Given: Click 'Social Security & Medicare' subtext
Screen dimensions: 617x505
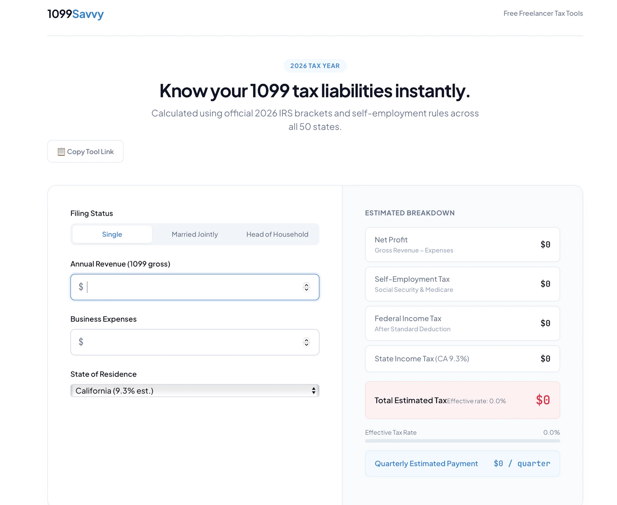Looking at the screenshot, I should pyautogui.click(x=414, y=290).
